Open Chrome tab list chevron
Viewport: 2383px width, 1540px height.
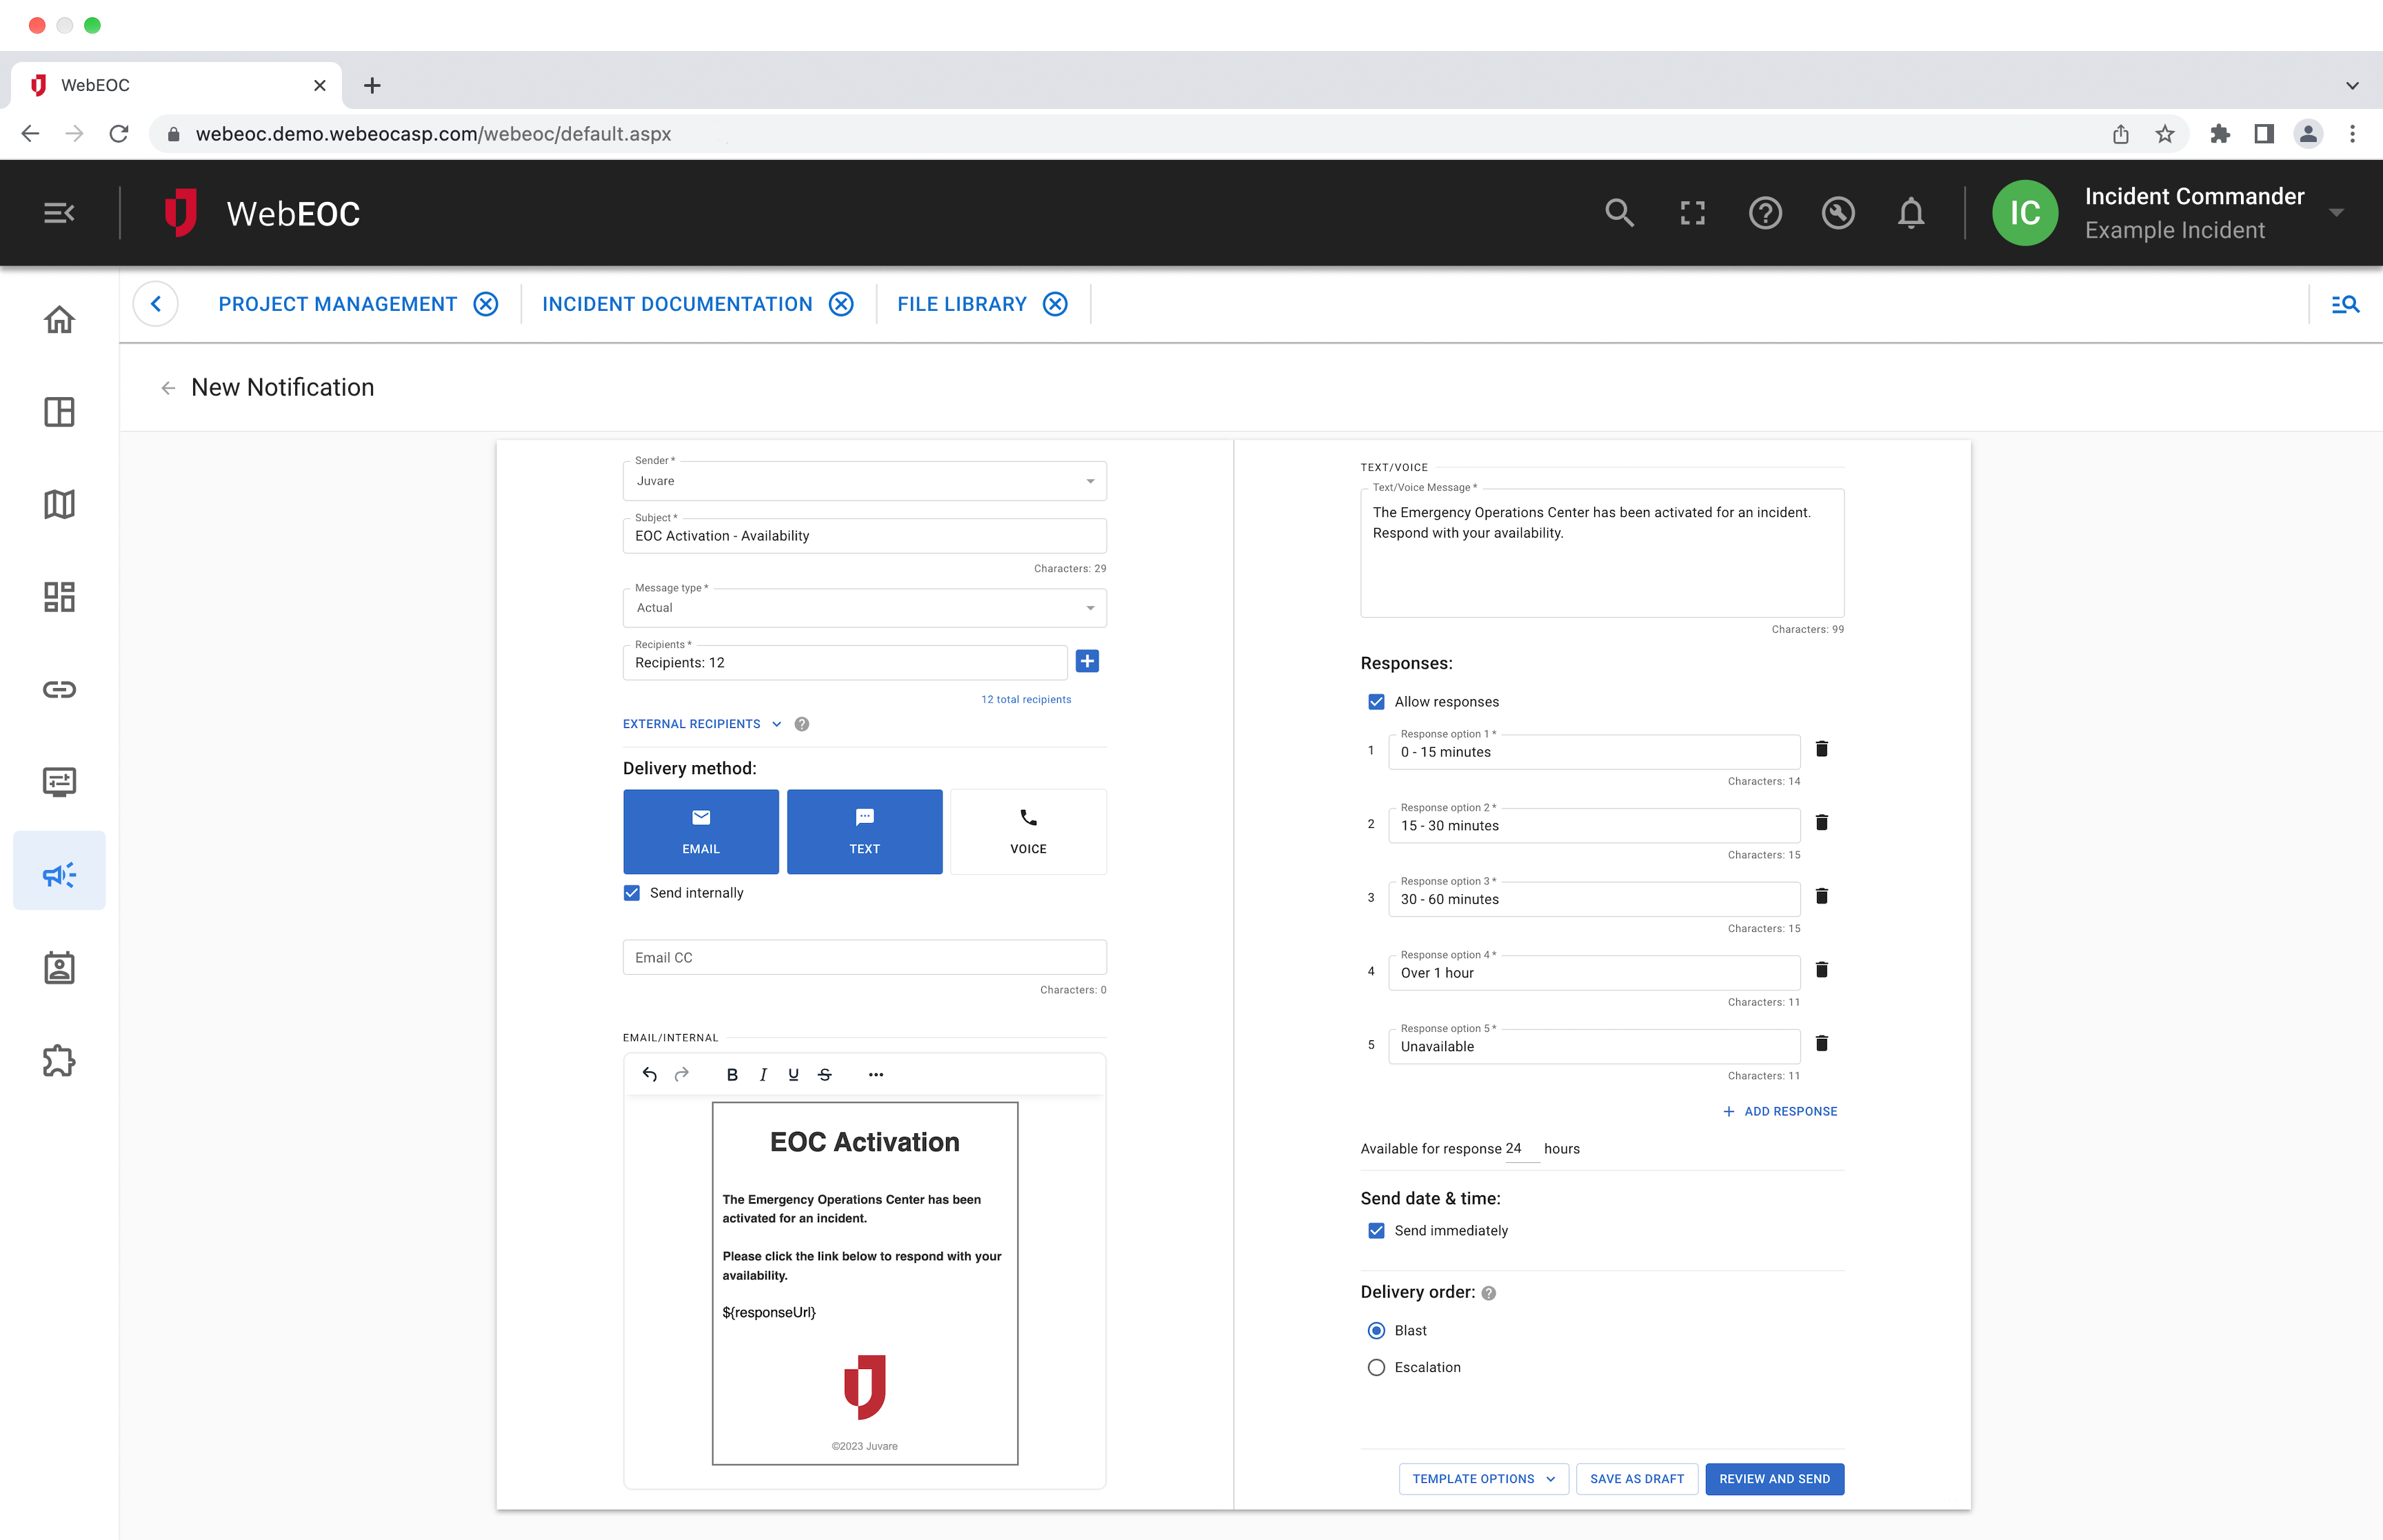[x=2352, y=86]
